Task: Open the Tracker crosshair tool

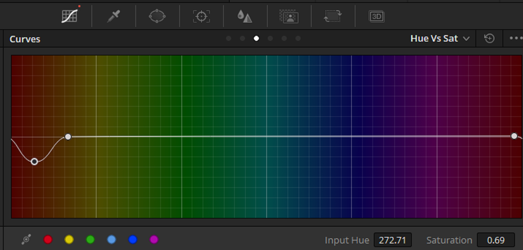Action: (x=201, y=16)
